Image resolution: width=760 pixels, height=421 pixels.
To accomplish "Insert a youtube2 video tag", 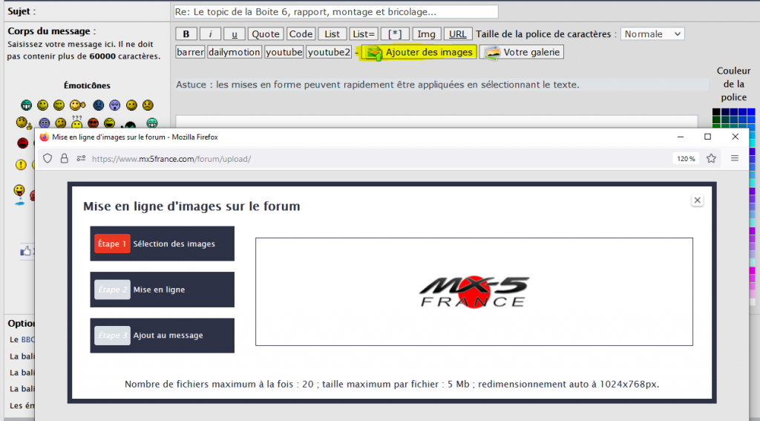I will [x=329, y=52].
